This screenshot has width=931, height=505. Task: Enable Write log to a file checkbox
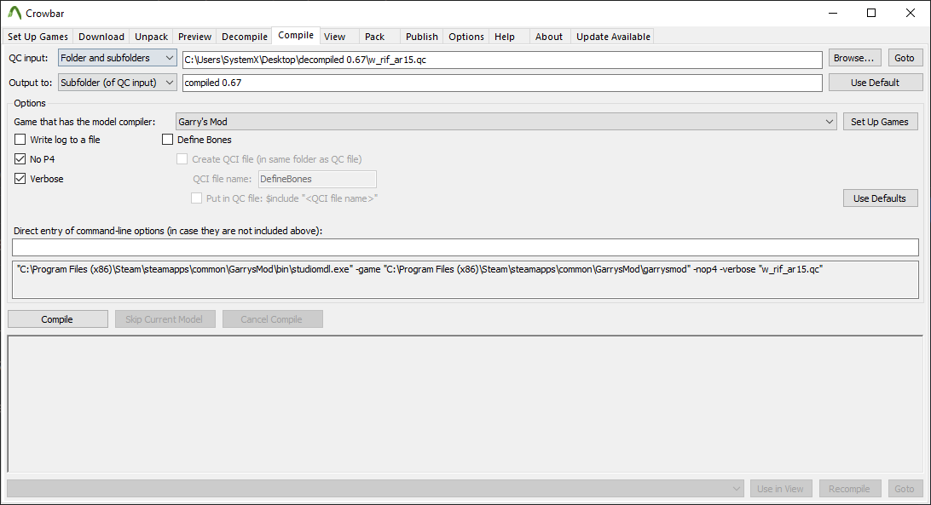tap(20, 140)
